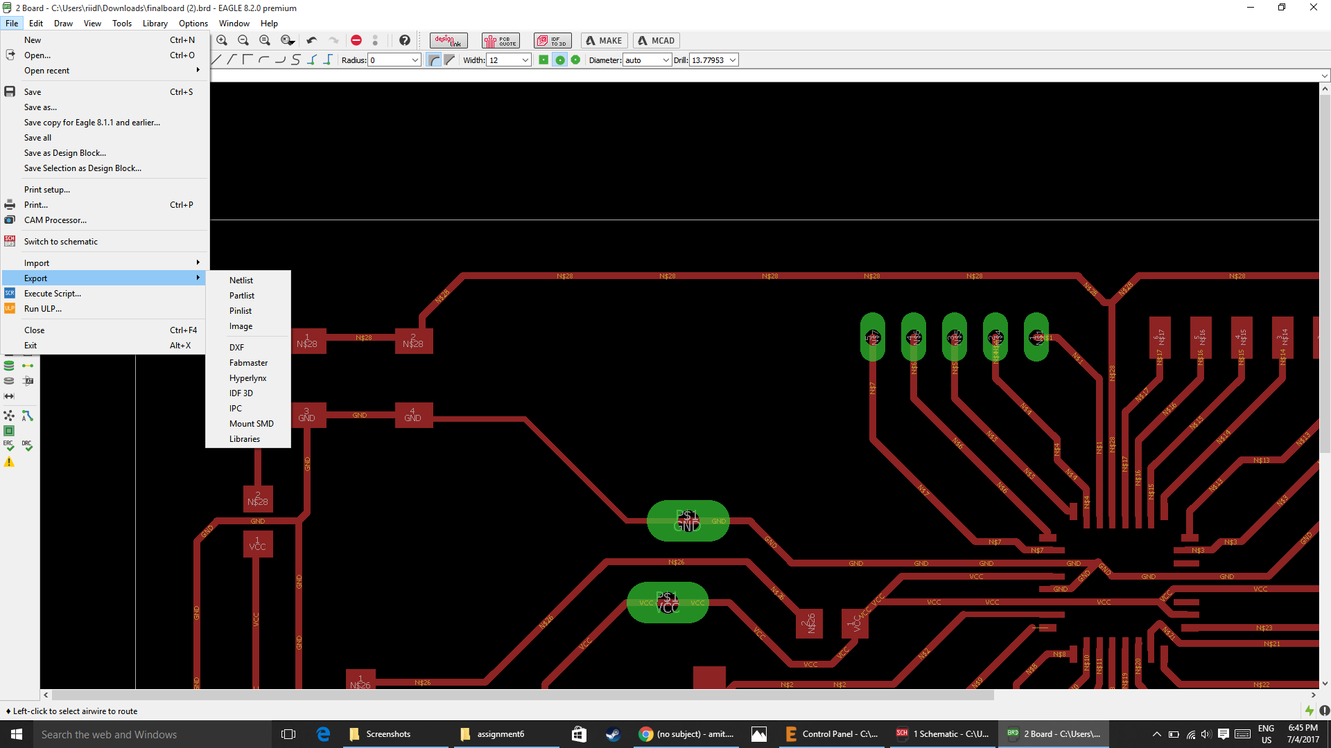Click the MCAD button
This screenshot has width=1331, height=748.
pos(656,40)
